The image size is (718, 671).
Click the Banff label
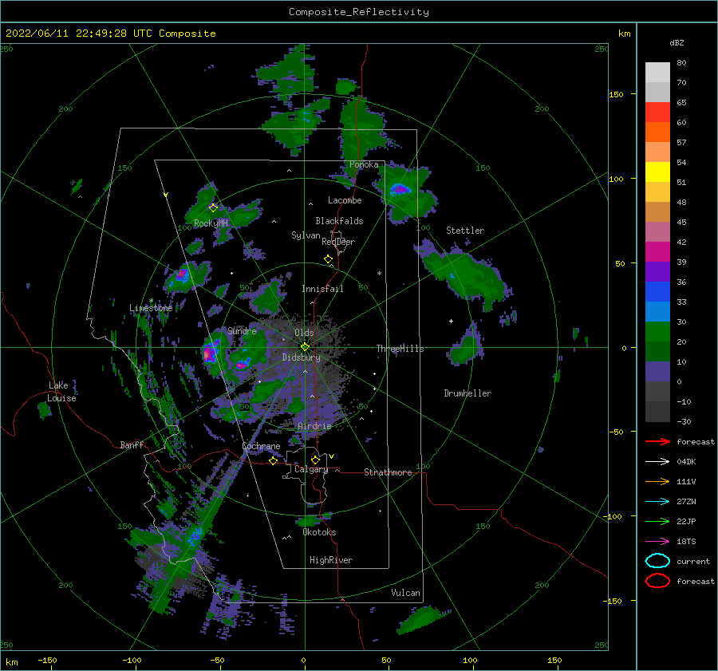(132, 444)
